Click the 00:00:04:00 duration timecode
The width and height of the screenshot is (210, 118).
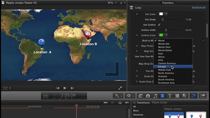coord(199,8)
